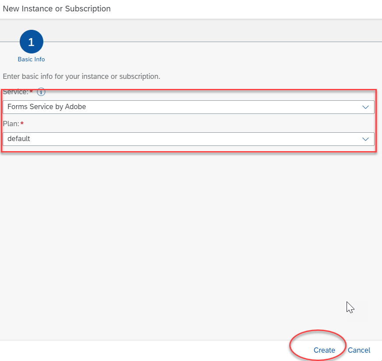Click the red asterisk next to Plan
382x361 pixels.
(x=22, y=124)
